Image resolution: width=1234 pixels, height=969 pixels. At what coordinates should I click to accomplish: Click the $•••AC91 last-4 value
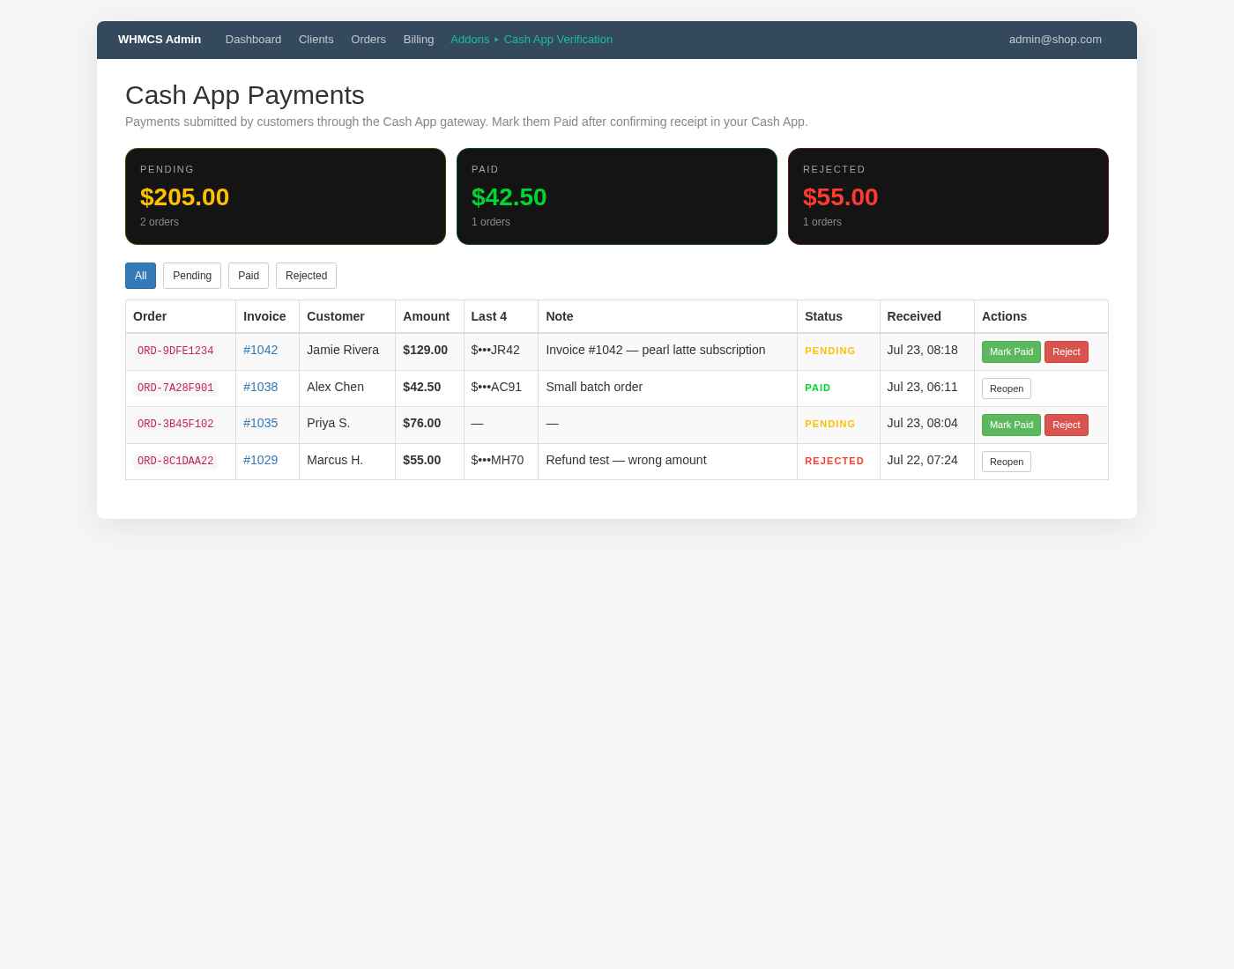point(496,387)
